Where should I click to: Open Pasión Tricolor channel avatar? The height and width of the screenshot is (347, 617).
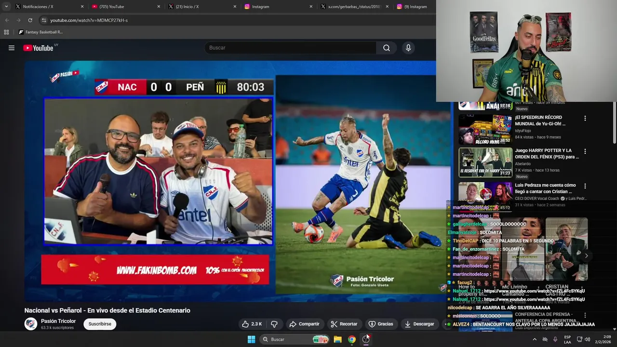(31, 324)
